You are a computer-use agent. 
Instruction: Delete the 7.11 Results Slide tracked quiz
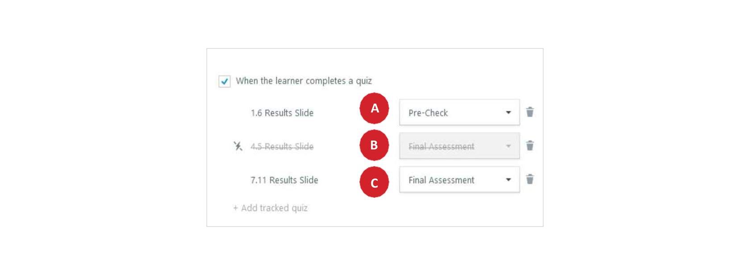point(530,179)
